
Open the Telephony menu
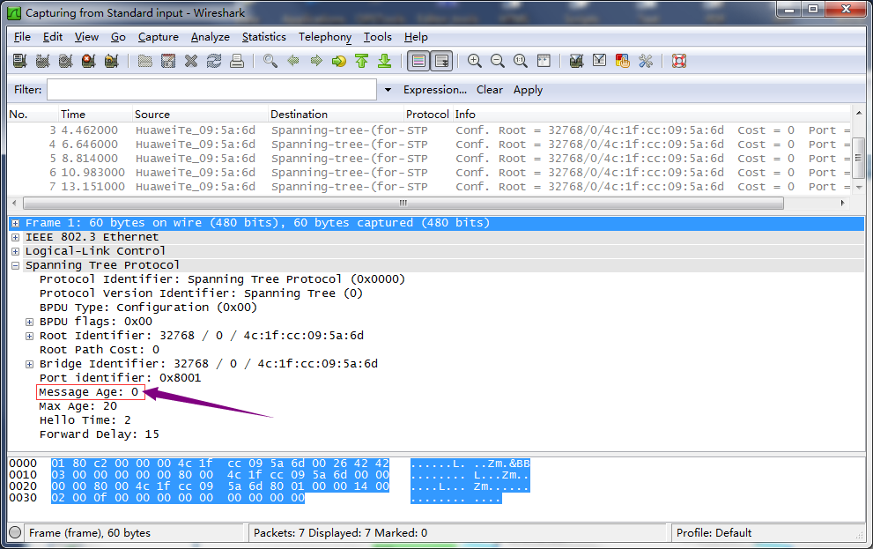(x=324, y=37)
